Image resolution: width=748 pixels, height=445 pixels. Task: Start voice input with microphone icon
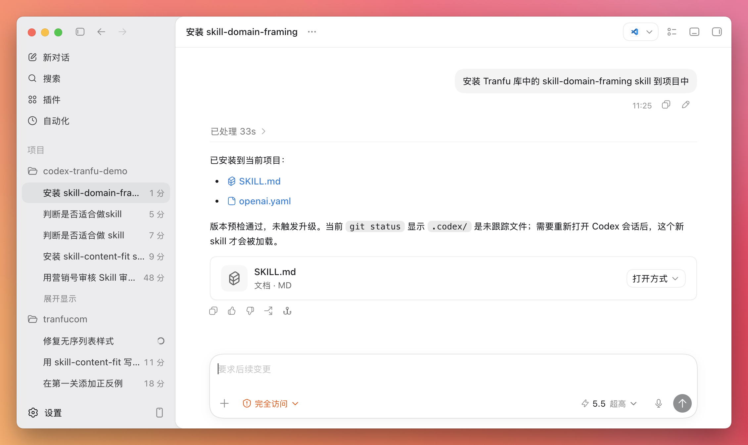[659, 403]
